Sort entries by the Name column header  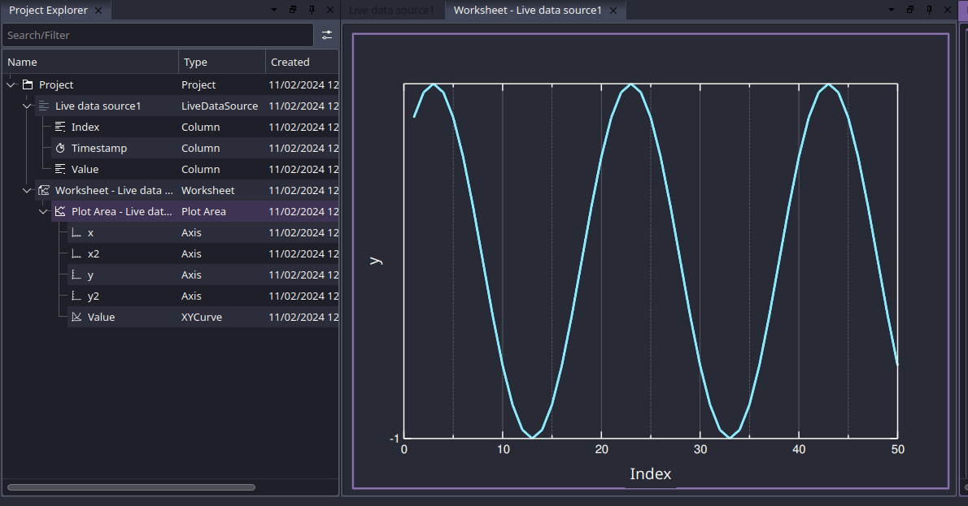[22, 62]
